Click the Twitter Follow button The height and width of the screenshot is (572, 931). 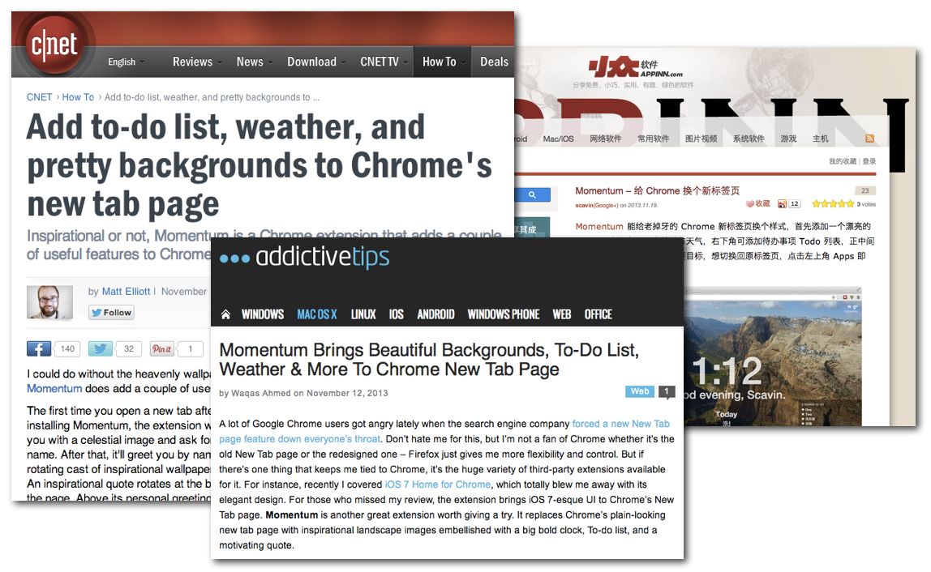tap(111, 313)
